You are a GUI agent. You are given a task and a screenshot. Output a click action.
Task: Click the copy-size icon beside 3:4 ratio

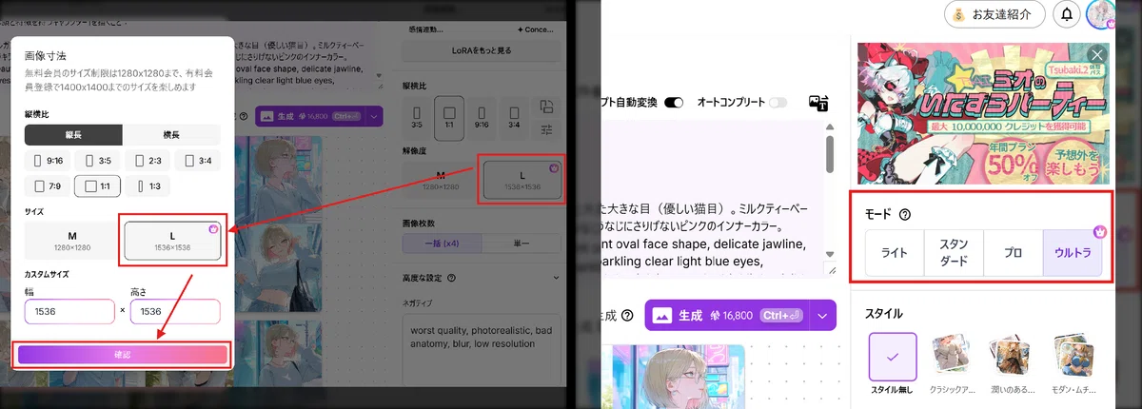tap(546, 106)
